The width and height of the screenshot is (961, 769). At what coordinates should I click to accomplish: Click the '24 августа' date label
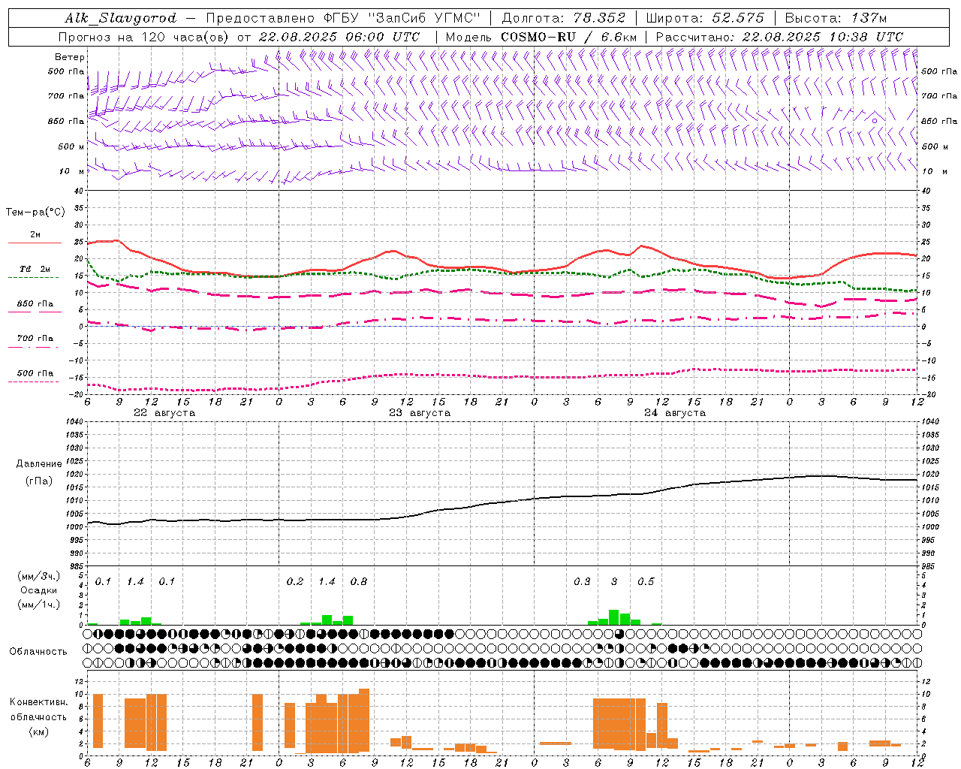point(675,413)
